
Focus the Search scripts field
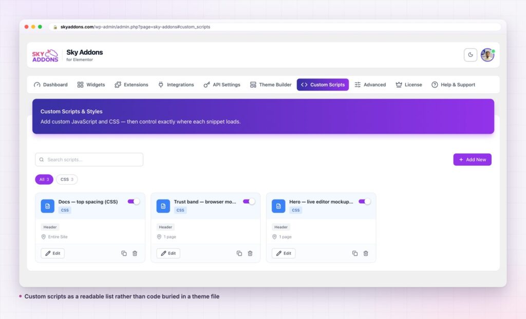pyautogui.click(x=89, y=159)
